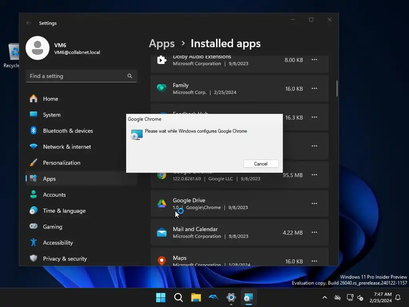
Task: Open the Windows Start menu
Action: (x=161, y=297)
